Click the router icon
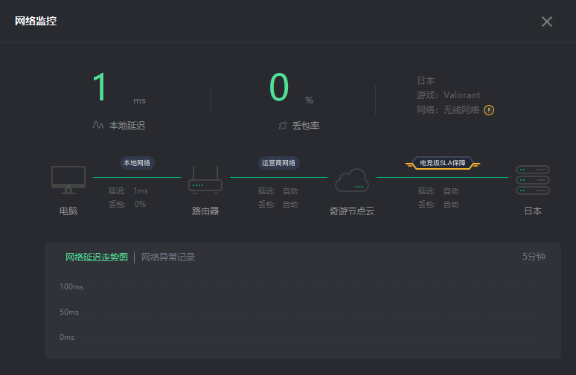Screen dimensions: 576x375 point(205,179)
